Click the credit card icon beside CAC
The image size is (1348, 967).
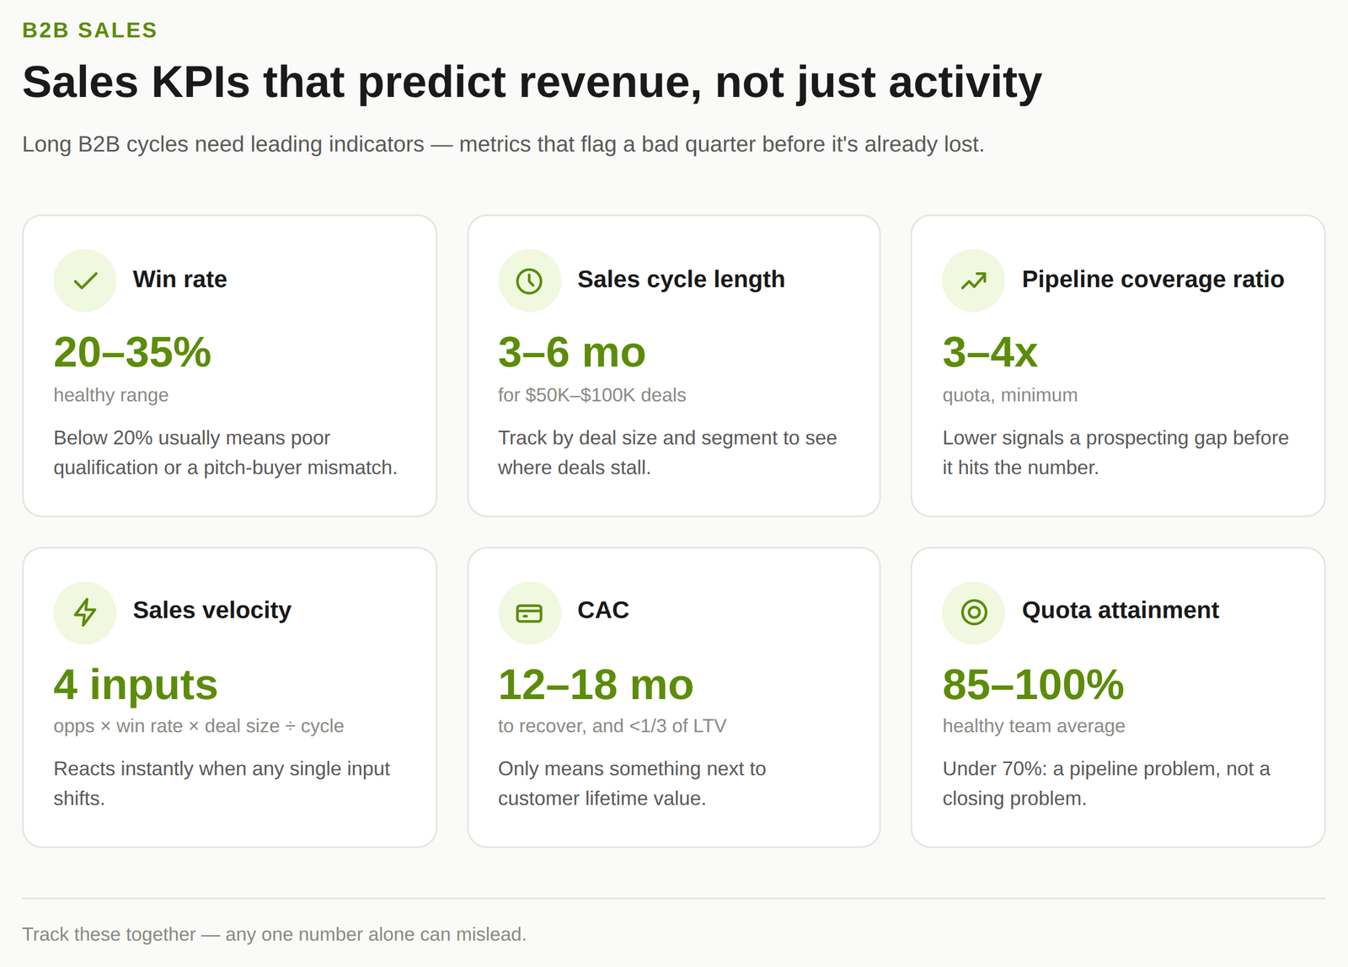click(529, 612)
